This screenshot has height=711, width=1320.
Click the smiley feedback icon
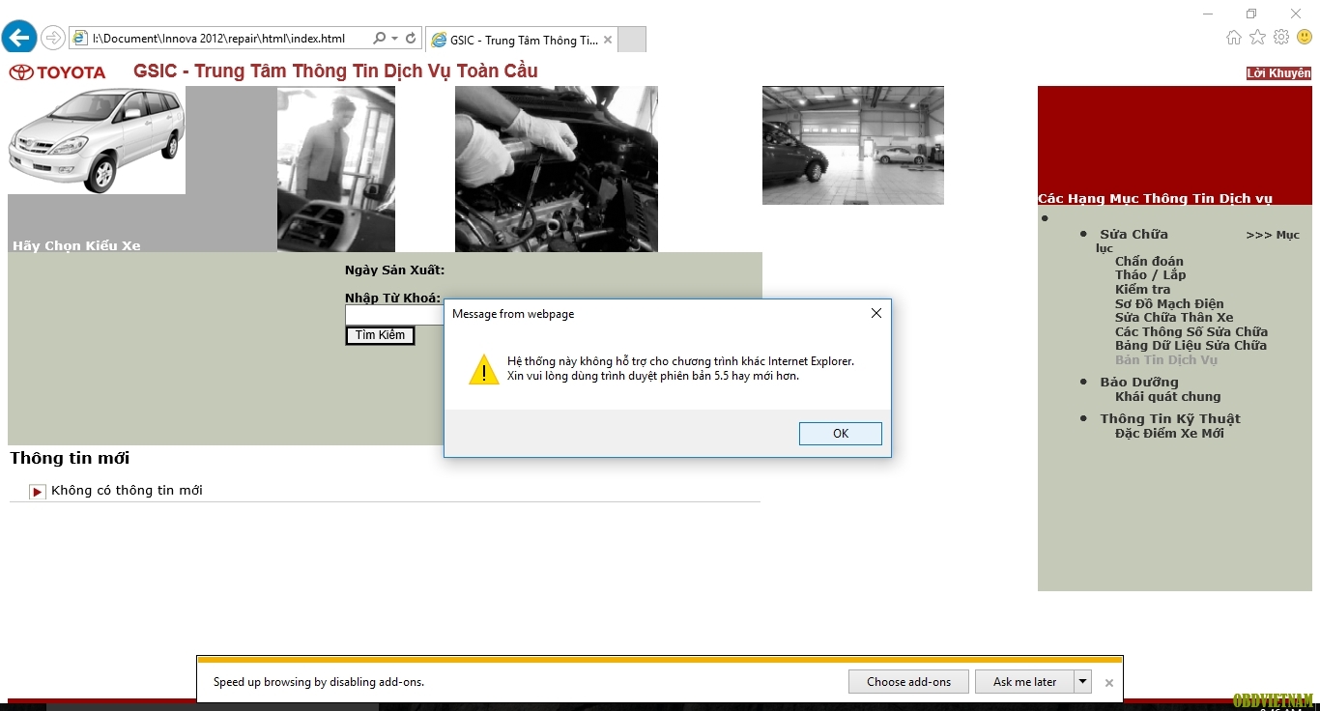click(1305, 37)
